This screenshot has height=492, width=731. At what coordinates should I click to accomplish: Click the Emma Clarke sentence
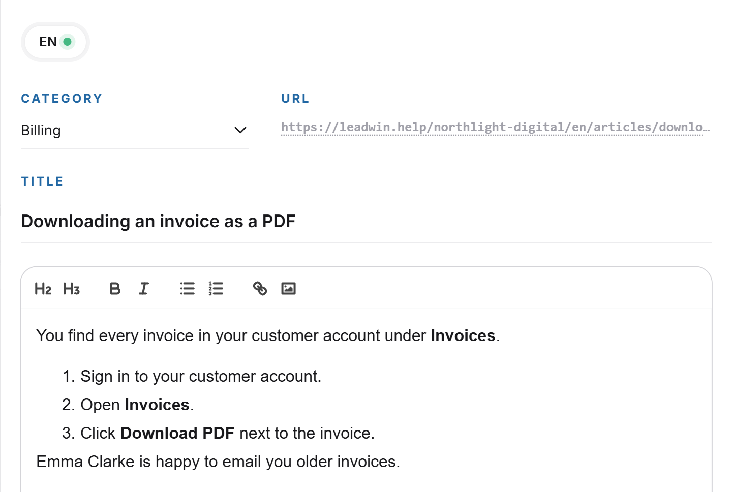218,462
